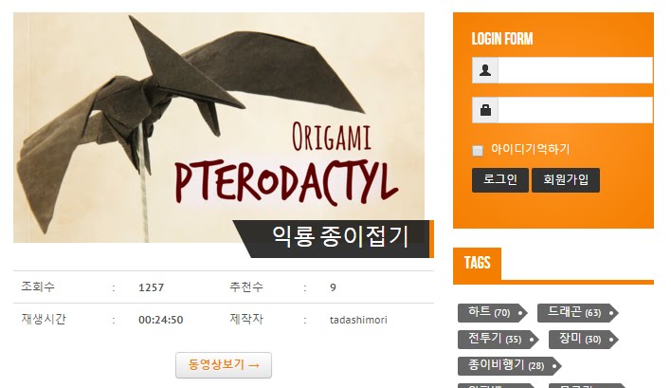The height and width of the screenshot is (388, 671).
Task: Click the 로그인 button
Action: pyautogui.click(x=499, y=180)
